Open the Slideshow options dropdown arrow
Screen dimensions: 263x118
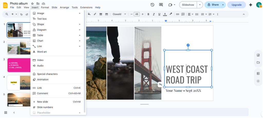pos(200,5)
